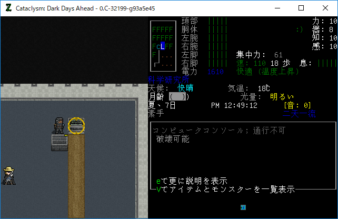Click the small blue cursor at bottom
The image size is (338, 219).
click(243, 207)
